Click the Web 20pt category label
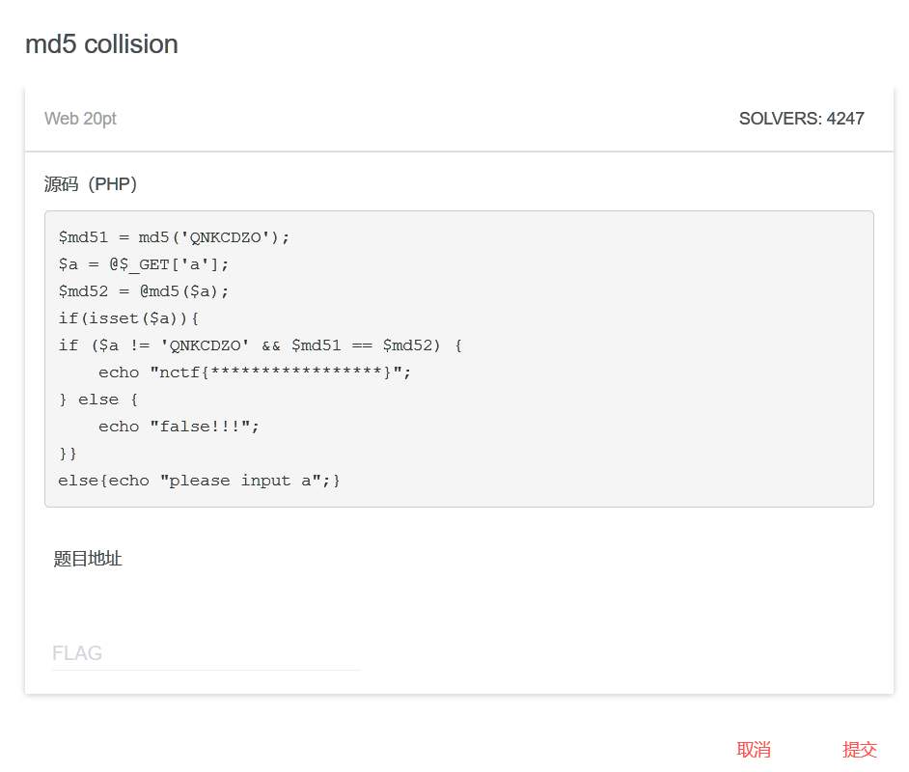Screen dimensions: 909x772 click(x=80, y=119)
